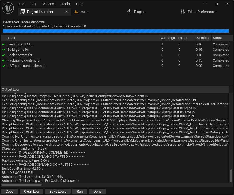Click the PACKAGE COMMAND STARTED log line
Image resolution: width=234 pixels, height=195 pixels.
click(x=43, y=156)
